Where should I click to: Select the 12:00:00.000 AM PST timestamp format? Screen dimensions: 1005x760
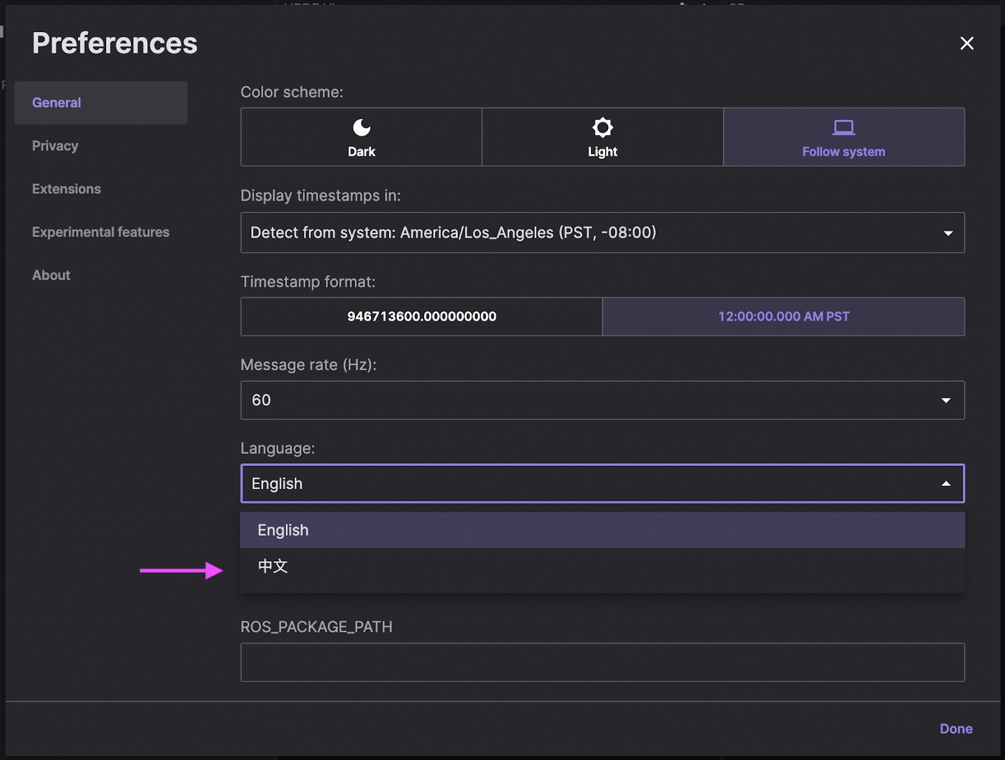[x=783, y=317]
